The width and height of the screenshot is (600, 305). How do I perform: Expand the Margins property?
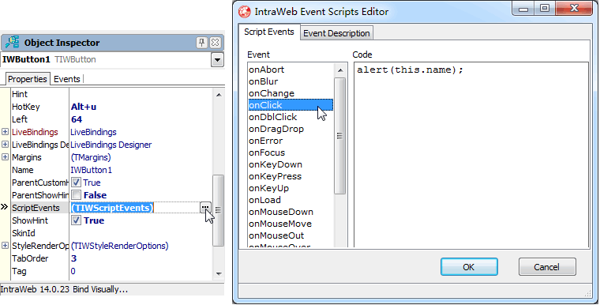(5, 157)
